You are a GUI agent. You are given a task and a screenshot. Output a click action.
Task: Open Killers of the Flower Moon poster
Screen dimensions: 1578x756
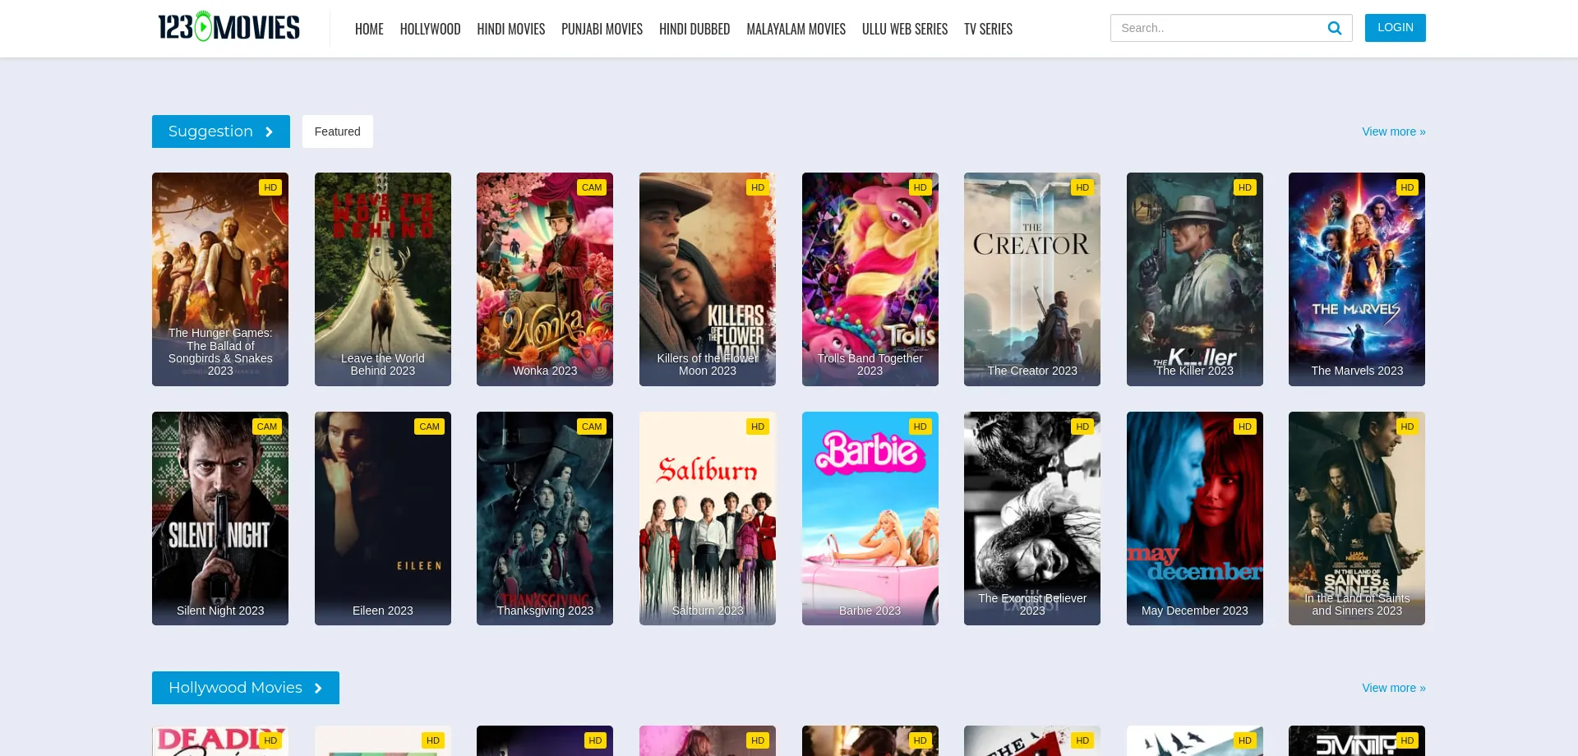[708, 279]
